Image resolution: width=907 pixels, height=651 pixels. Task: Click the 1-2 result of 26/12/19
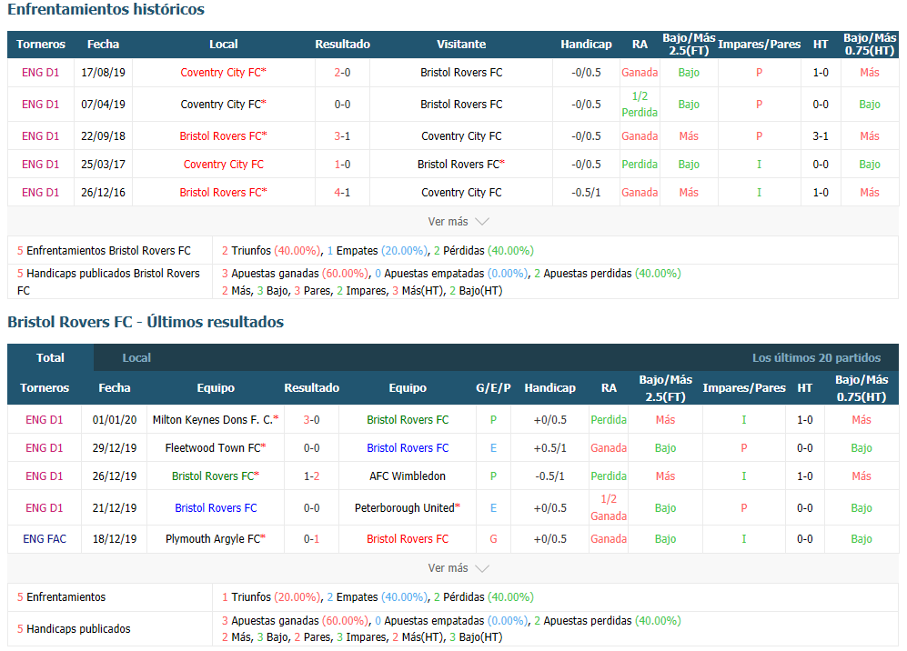pos(312,476)
